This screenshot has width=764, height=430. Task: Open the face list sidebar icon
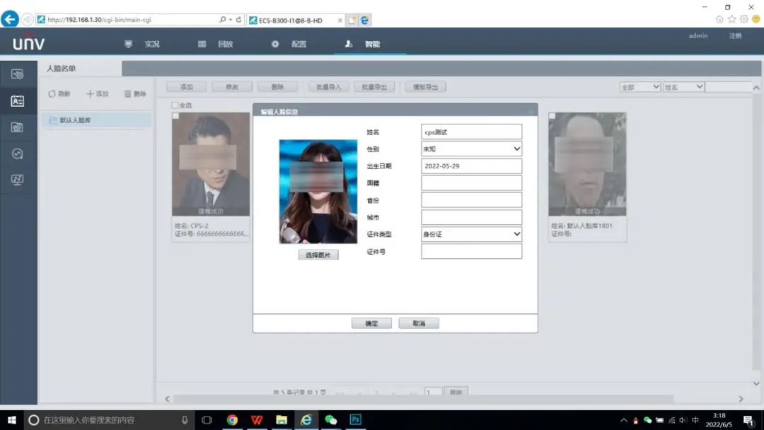click(18, 100)
